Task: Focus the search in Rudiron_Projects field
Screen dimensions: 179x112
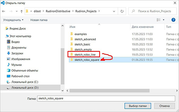Action: tap(152, 11)
